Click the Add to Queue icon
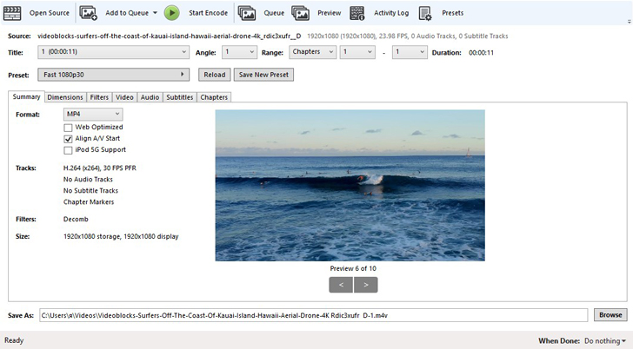 [89, 13]
